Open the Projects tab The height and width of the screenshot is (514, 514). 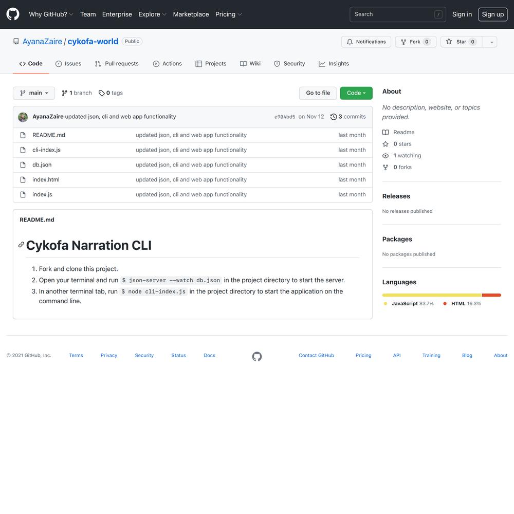tap(211, 64)
